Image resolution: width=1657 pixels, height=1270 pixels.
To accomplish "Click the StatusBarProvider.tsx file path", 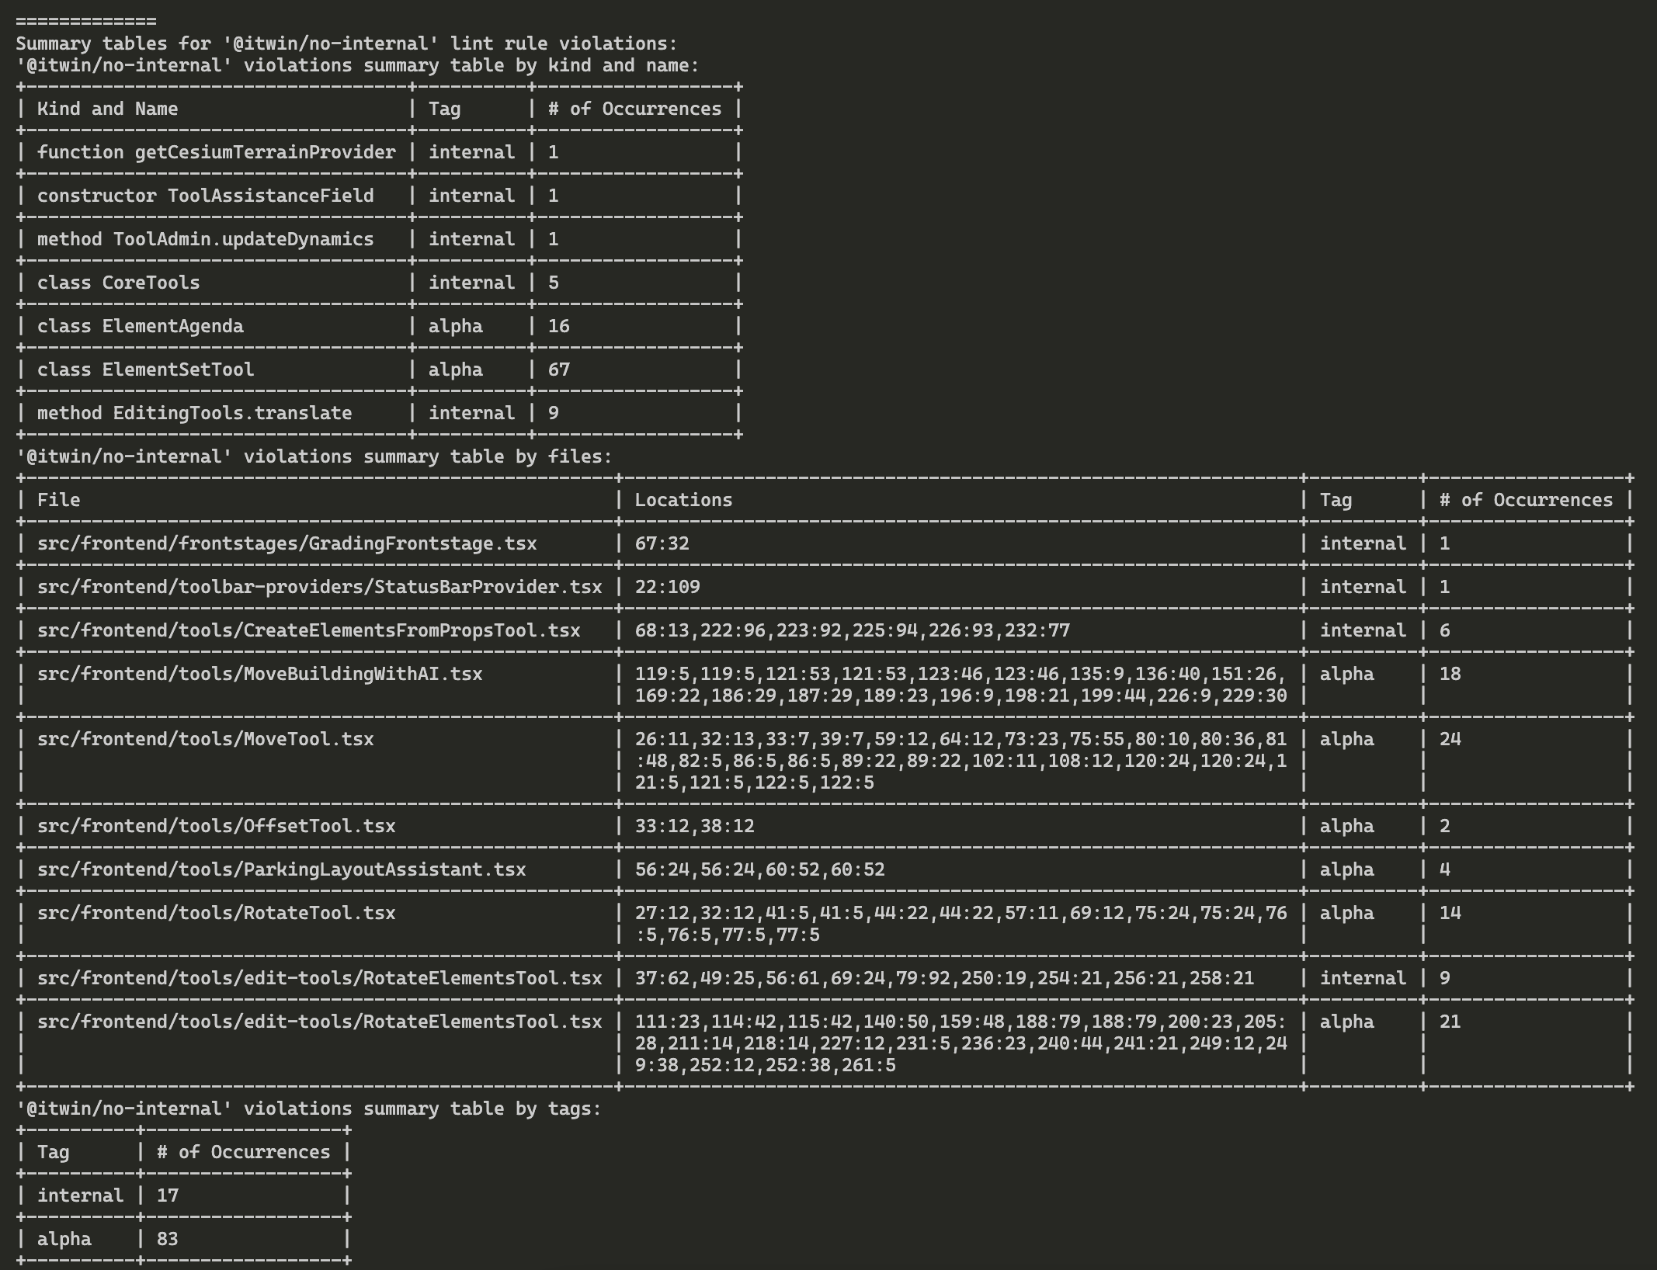I will click(319, 587).
